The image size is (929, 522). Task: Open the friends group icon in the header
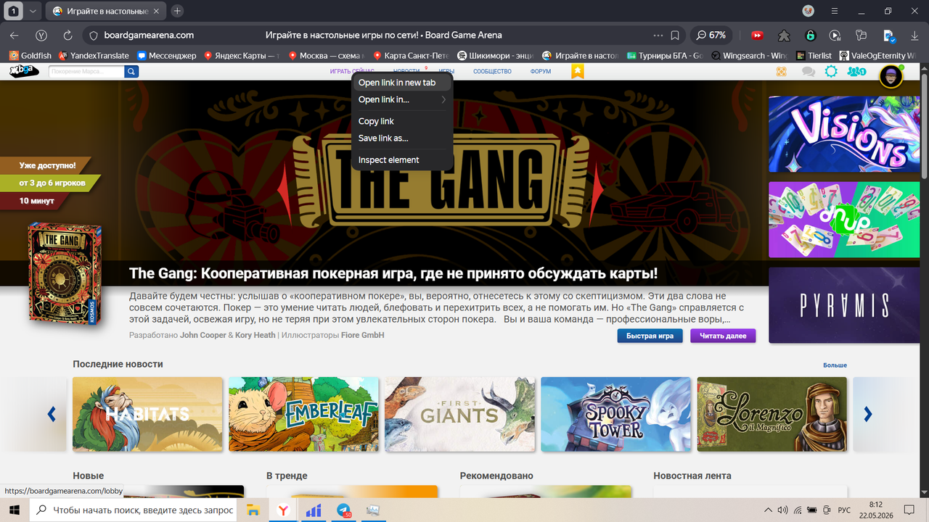tap(857, 72)
